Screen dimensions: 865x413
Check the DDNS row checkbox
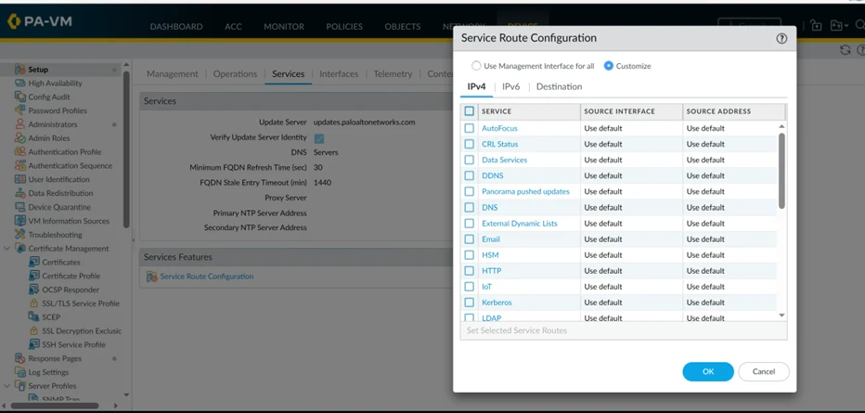(470, 176)
